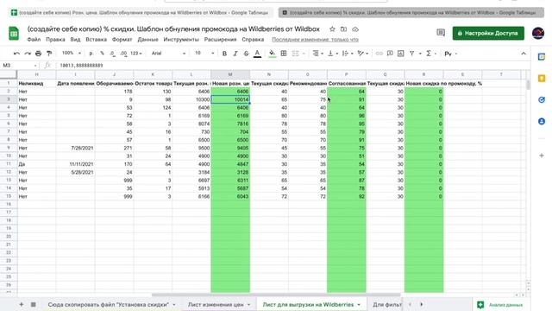Screen dimensions: 552x311
Task: Open the Вставка menu
Action: 96,40
